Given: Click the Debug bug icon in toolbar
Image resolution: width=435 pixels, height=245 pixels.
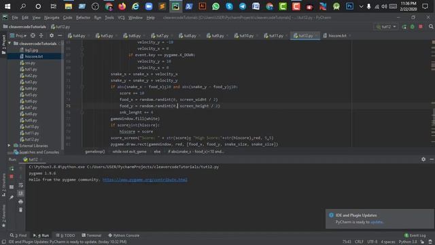Looking at the screenshot, I should tap(413, 27).
